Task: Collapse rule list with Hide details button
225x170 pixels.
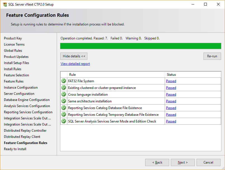Action: pyautogui.click(x=74, y=56)
